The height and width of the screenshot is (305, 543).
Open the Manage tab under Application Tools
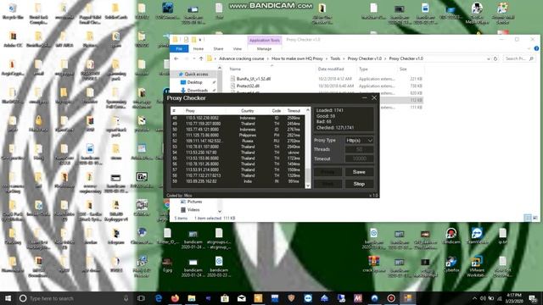(x=264, y=49)
